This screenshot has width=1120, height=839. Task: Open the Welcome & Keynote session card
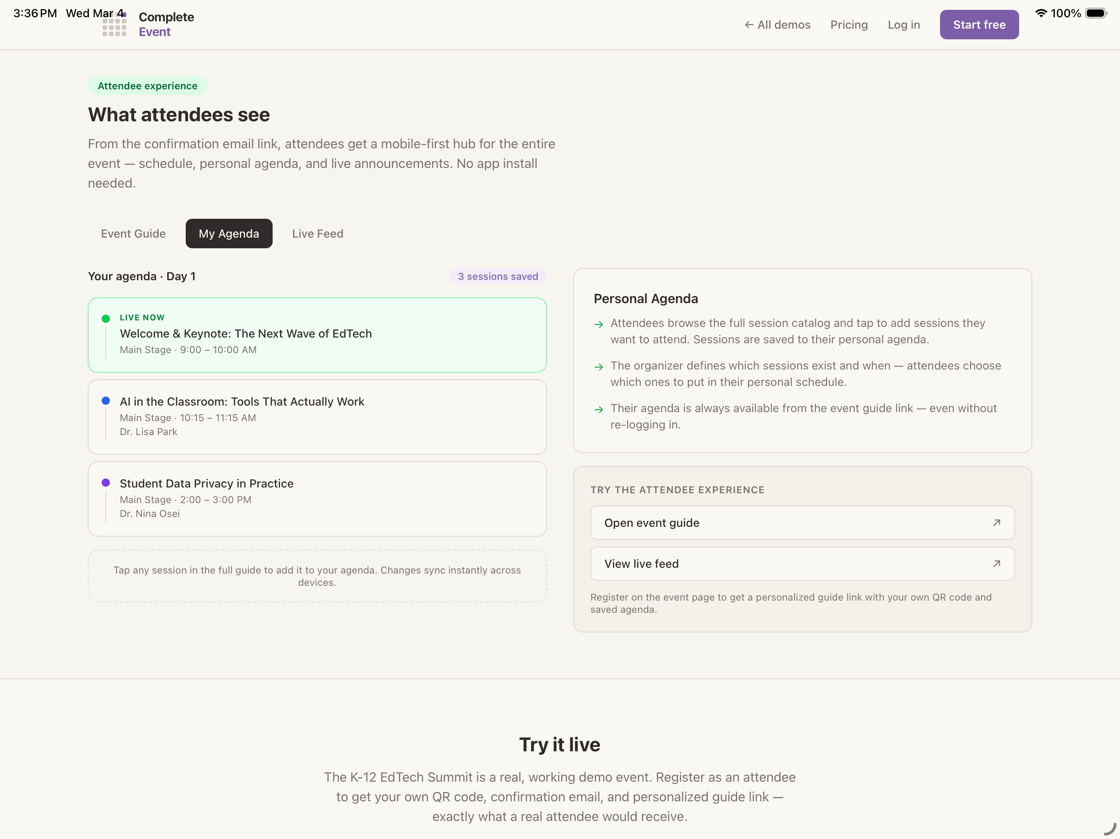(317, 335)
